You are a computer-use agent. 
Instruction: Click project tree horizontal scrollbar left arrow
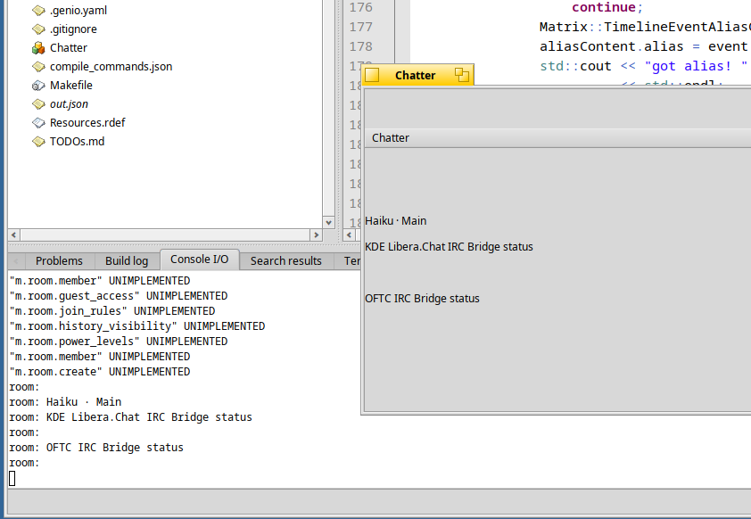click(x=13, y=235)
